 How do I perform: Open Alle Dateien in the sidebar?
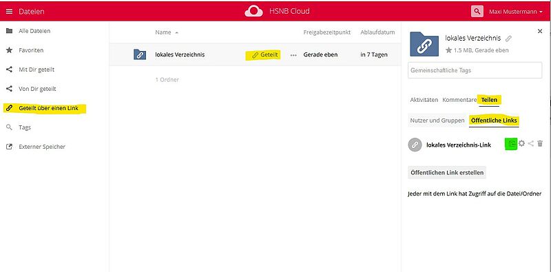click(34, 31)
